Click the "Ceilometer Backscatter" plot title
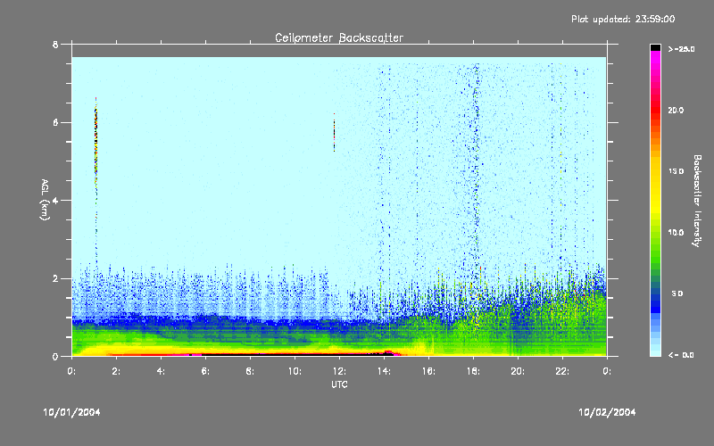Screen dimensions: 714x446 tap(339, 37)
